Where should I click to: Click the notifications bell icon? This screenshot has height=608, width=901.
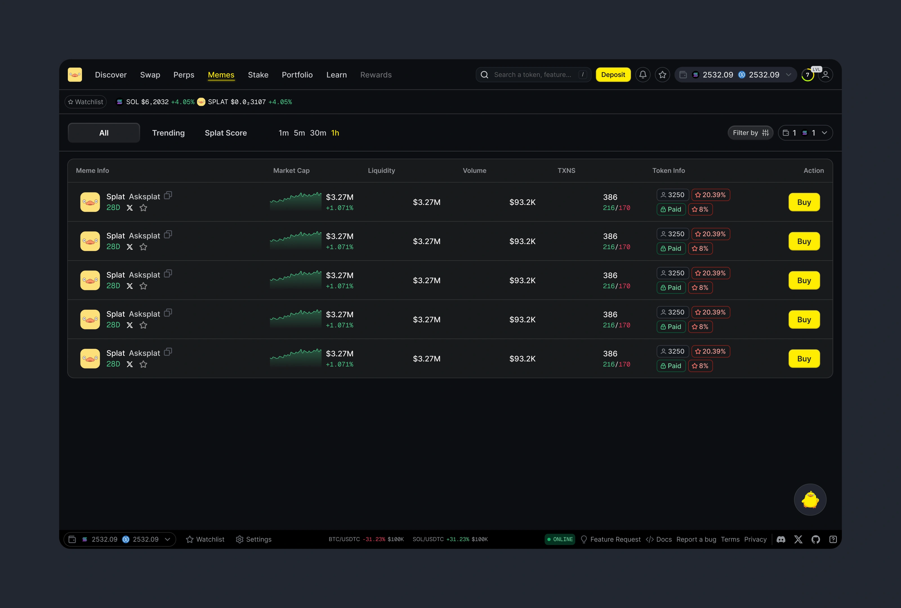click(x=643, y=75)
